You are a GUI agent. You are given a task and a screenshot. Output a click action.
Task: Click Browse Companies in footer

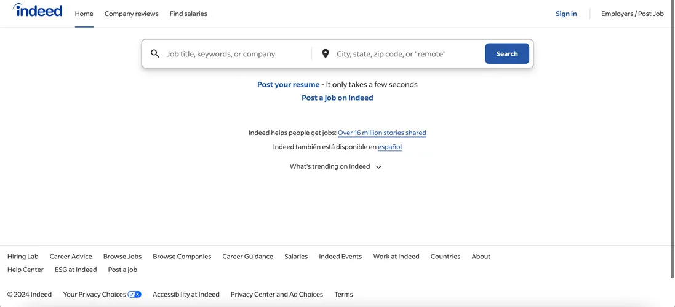coord(182,256)
